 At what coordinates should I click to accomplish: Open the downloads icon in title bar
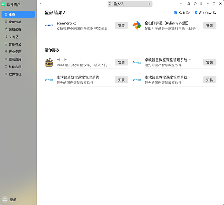pyautogui.click(x=181, y=4)
